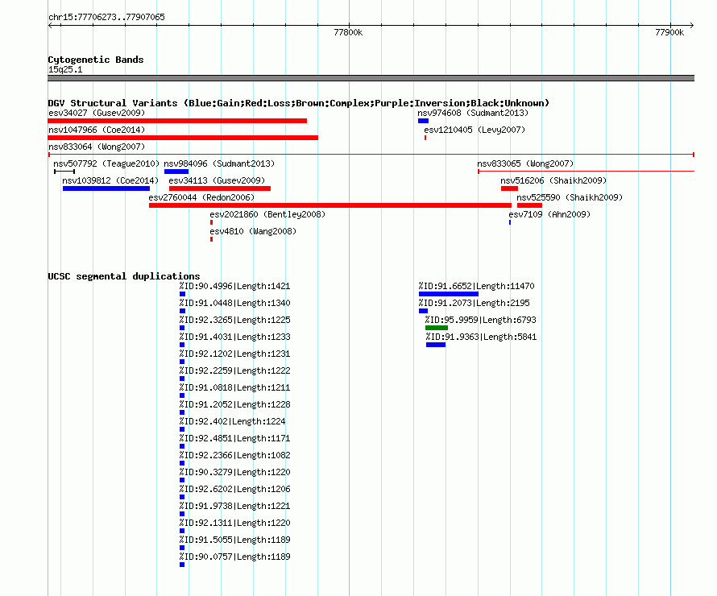Screen dimensions: 717x596
Task: Click the long red esv2760044 loss bar
Action: point(330,205)
